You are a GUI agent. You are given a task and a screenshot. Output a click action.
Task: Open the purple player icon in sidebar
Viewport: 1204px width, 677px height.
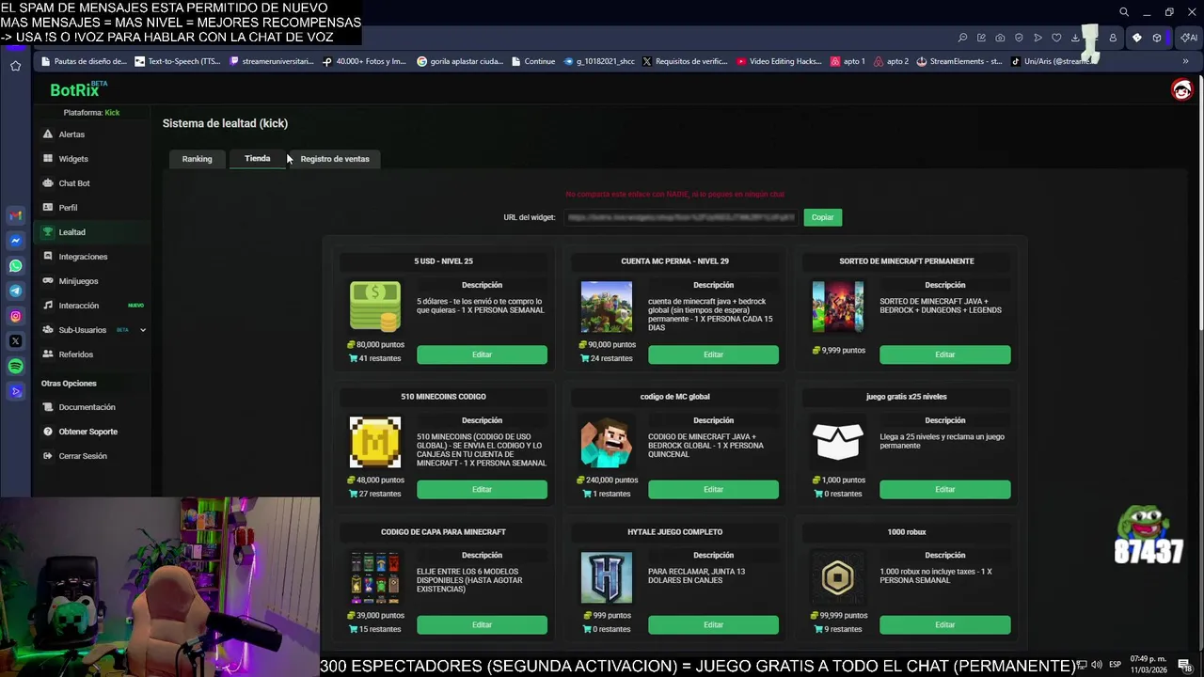click(15, 391)
